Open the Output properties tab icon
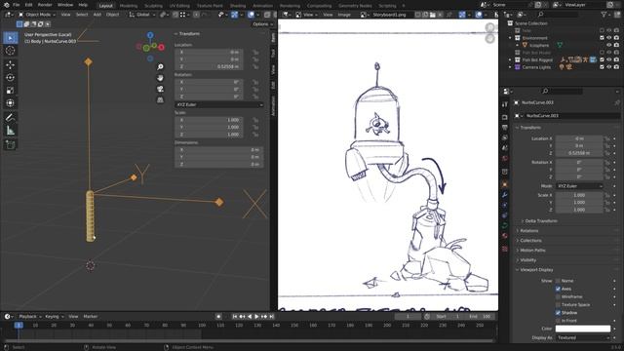The width and height of the screenshot is (624, 351). click(505, 128)
